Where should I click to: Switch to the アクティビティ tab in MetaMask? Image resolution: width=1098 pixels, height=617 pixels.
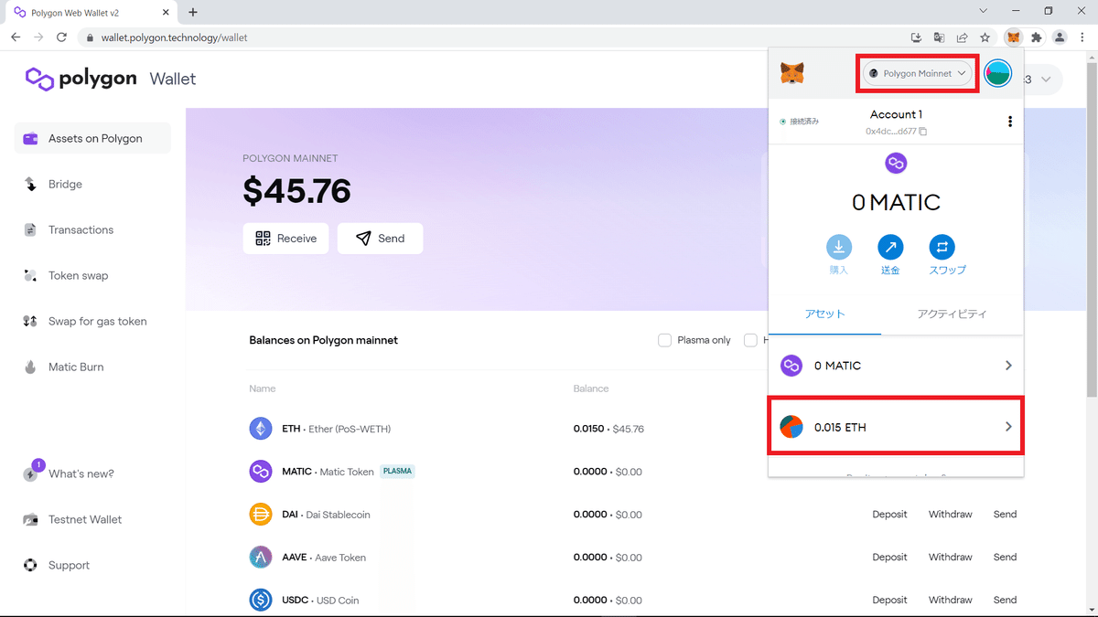[952, 314]
